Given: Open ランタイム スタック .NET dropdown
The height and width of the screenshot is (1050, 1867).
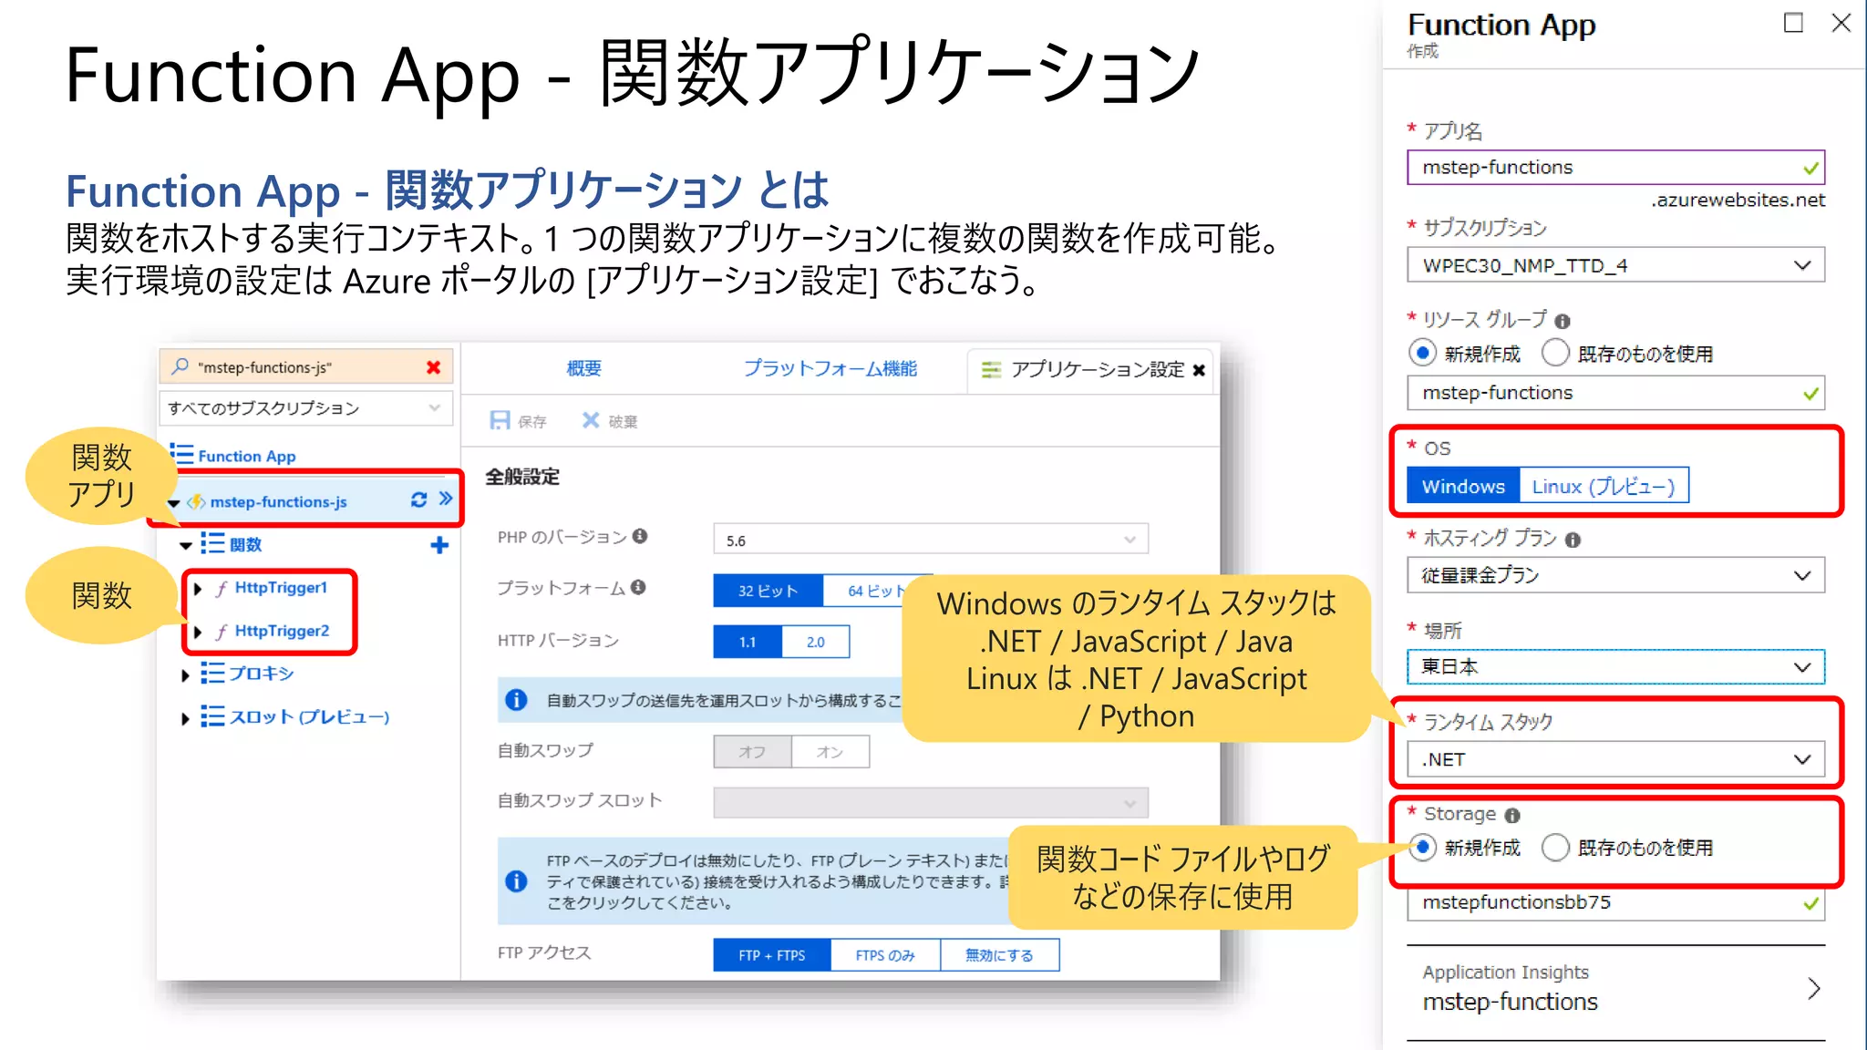Looking at the screenshot, I should pyautogui.click(x=1615, y=759).
